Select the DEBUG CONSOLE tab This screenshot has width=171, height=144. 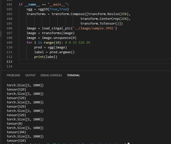point(51,75)
